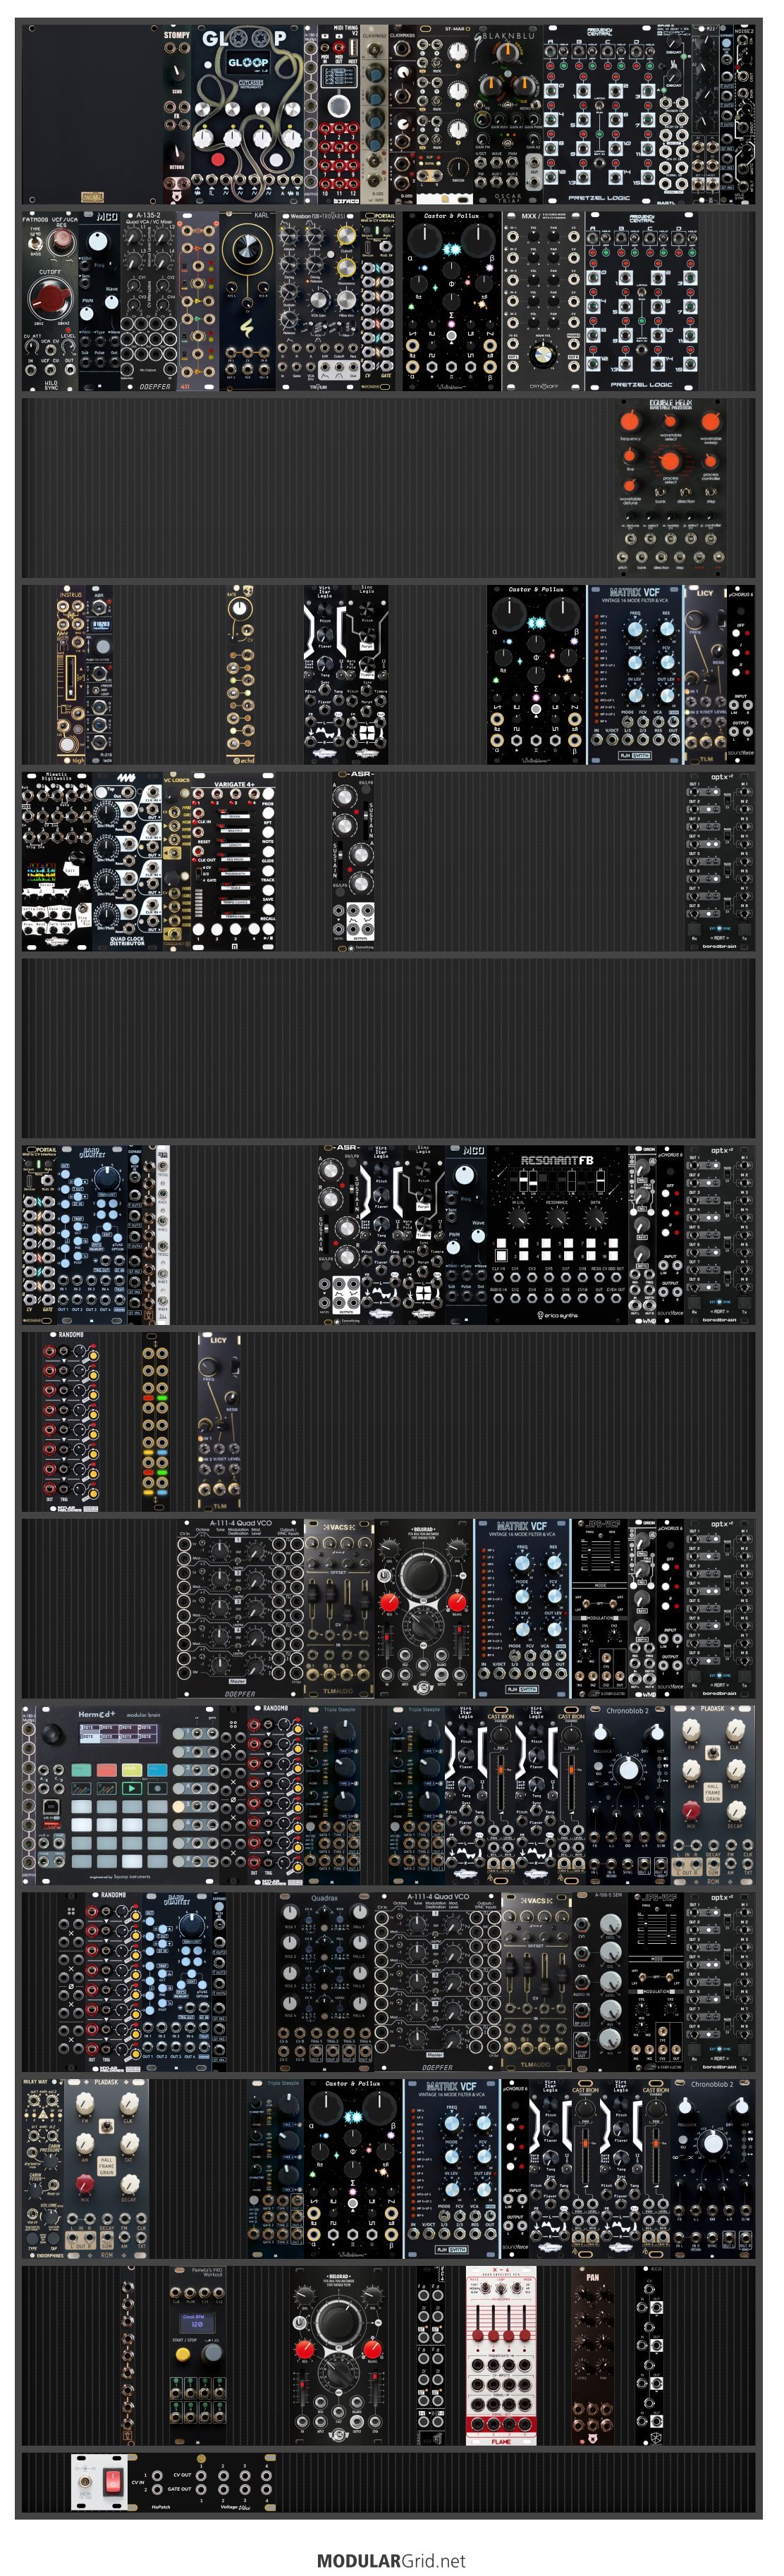Open the Fathoms VCF/VCA module

tap(50, 301)
